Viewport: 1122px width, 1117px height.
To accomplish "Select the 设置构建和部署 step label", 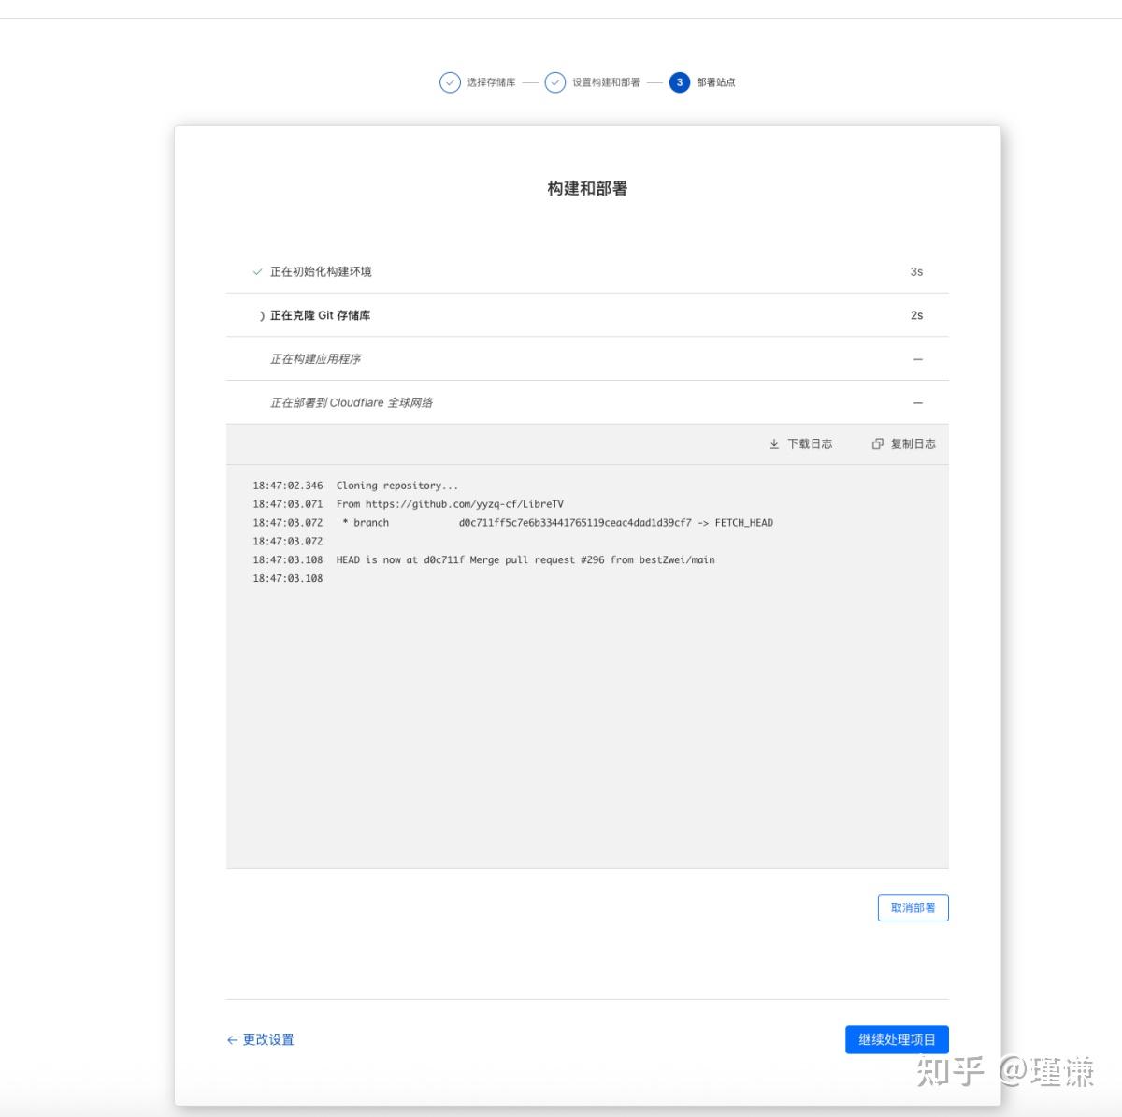I will [x=606, y=82].
